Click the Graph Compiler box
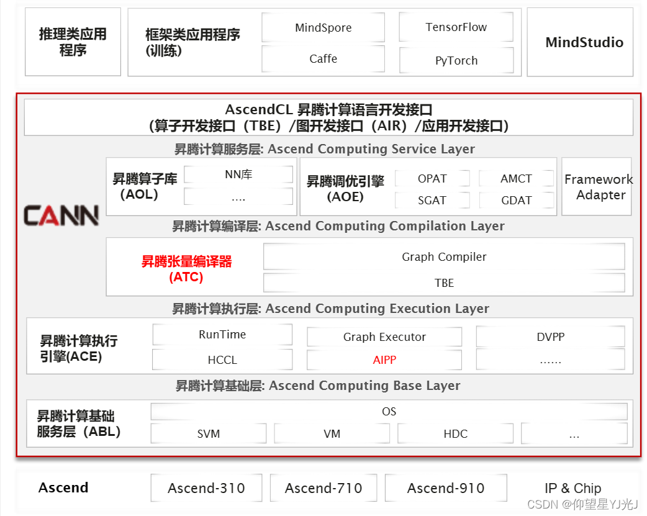647x516 pixels. pyautogui.click(x=444, y=256)
